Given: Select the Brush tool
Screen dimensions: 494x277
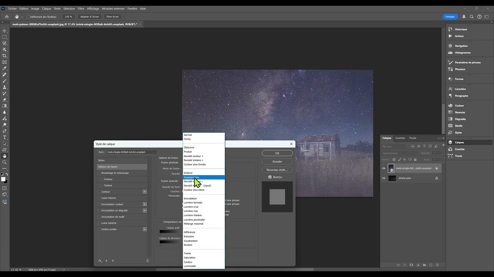Looking at the screenshot, I should 5,81.
